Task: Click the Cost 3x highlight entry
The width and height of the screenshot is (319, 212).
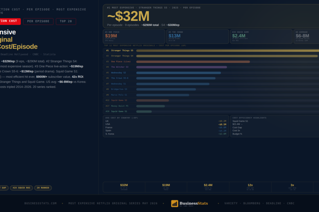Action: 236,131
